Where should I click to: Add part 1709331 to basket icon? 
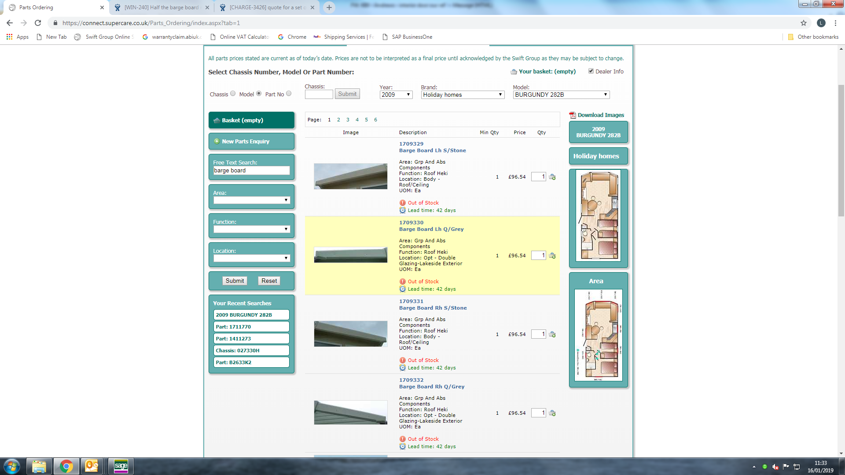pyautogui.click(x=552, y=334)
